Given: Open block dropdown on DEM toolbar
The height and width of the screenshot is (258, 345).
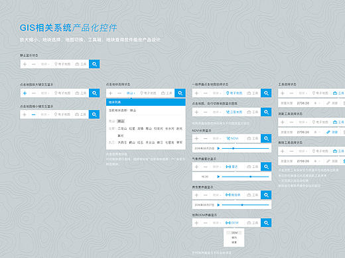Looking at the screenshot, I should 217,223.
